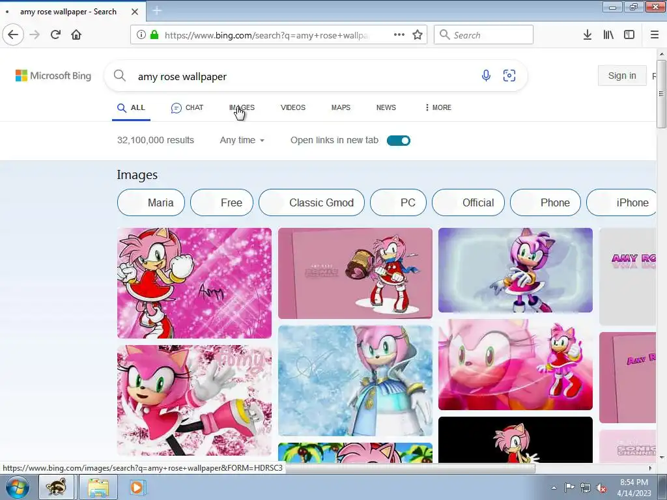Open the Images section heading link
Image resolution: width=667 pixels, height=500 pixels.
[137, 174]
